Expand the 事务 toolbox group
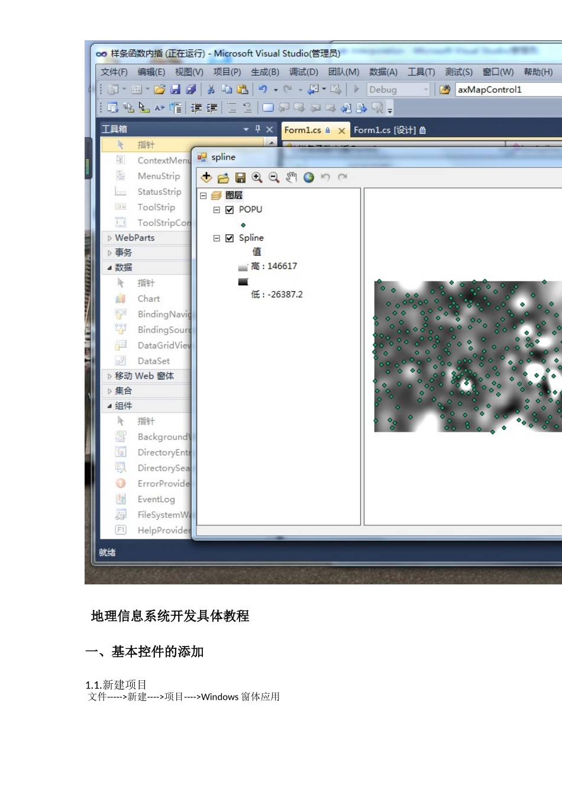The height and width of the screenshot is (795, 562). (x=109, y=253)
